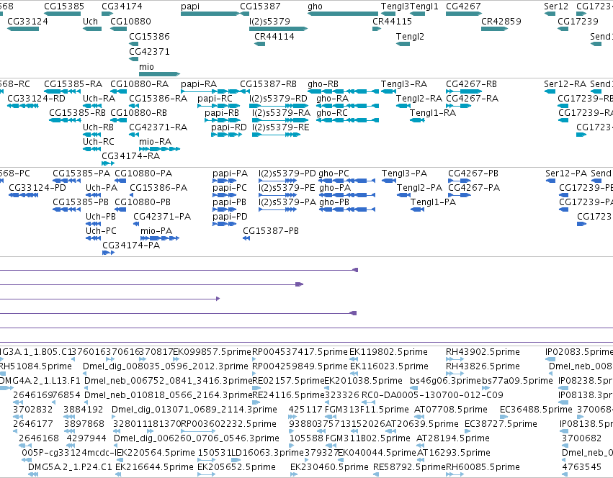This screenshot has height=478, width=613.
Task: Select the RH43902.5prime EST label
Action: tap(483, 352)
